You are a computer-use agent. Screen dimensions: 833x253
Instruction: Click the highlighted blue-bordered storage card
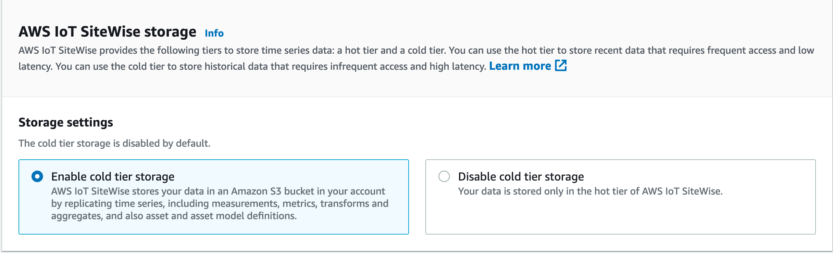pyautogui.click(x=214, y=197)
